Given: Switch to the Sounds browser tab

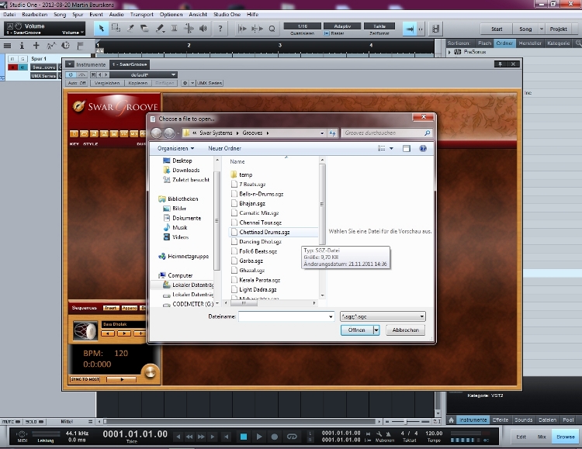Looking at the screenshot, I should (x=523, y=420).
